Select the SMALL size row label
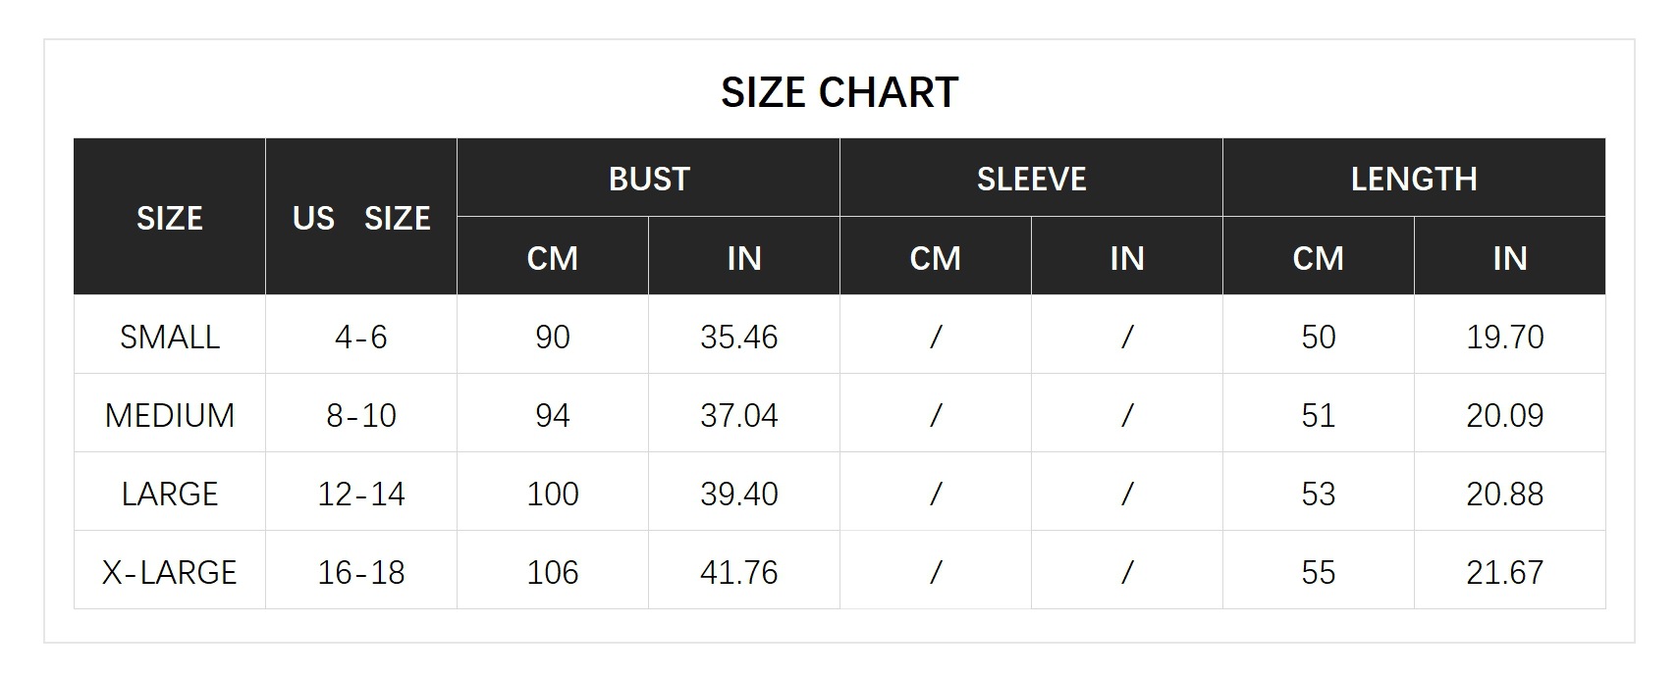This screenshot has height=678, width=1678. (x=170, y=337)
